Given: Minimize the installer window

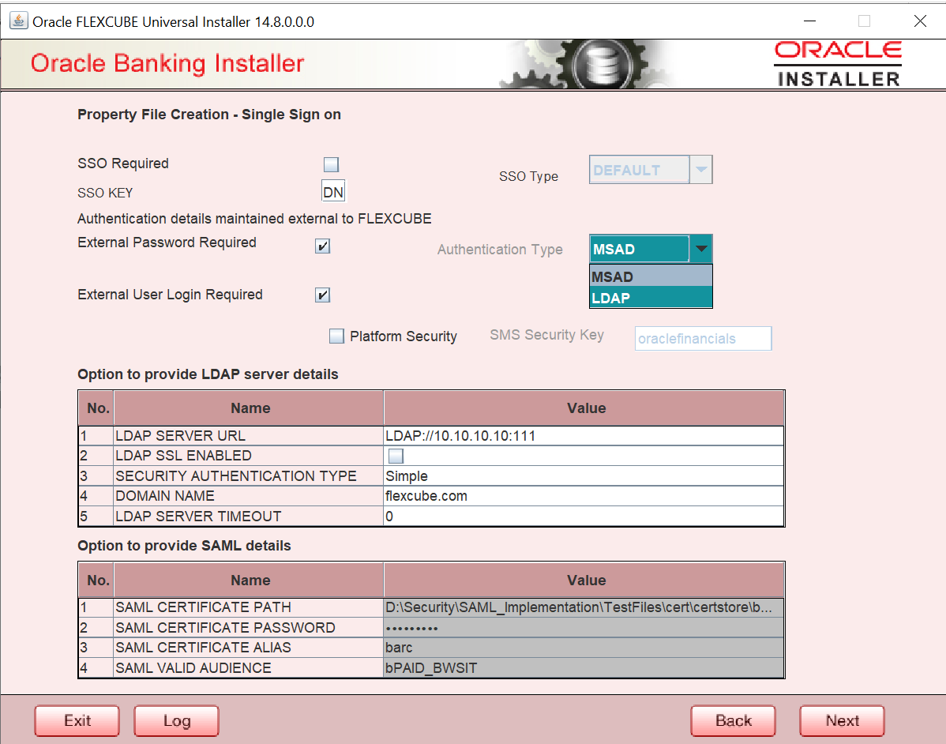Looking at the screenshot, I should 809,21.
